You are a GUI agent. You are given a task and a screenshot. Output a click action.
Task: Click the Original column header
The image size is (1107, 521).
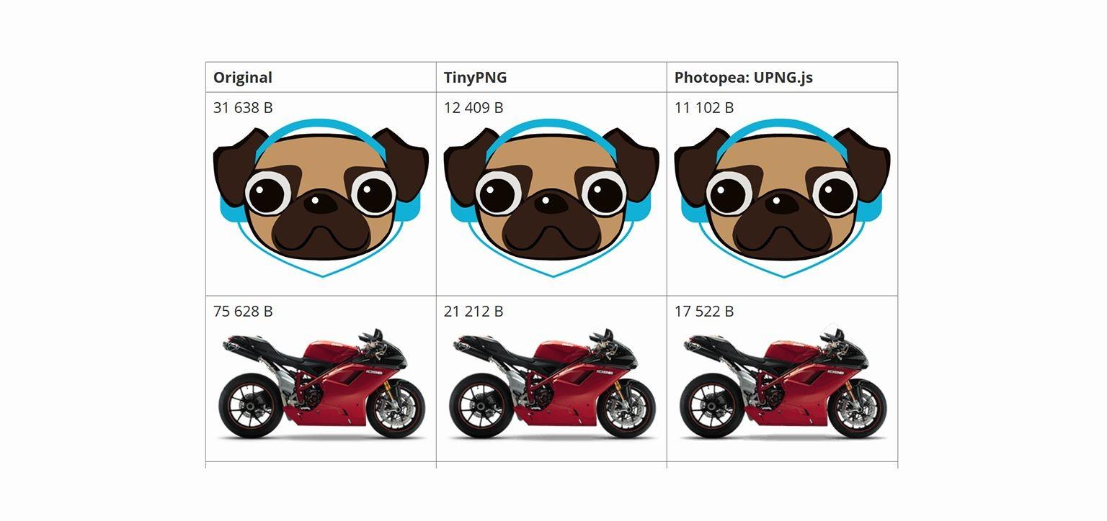243,77
